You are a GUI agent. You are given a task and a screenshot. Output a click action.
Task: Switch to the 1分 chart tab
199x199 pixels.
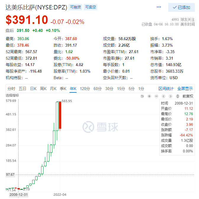(141, 89)
